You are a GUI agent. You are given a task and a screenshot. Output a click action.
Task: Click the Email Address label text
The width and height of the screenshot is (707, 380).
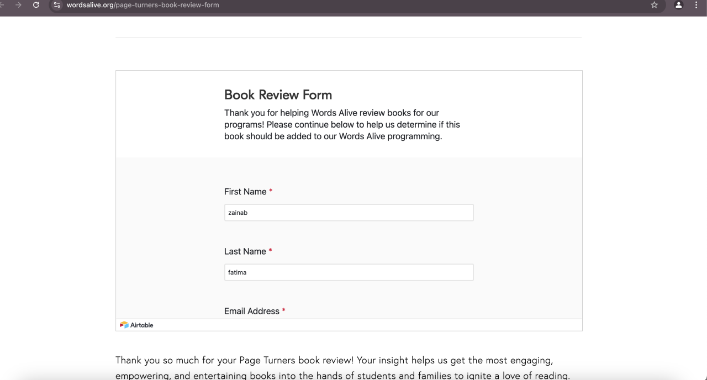[252, 311]
